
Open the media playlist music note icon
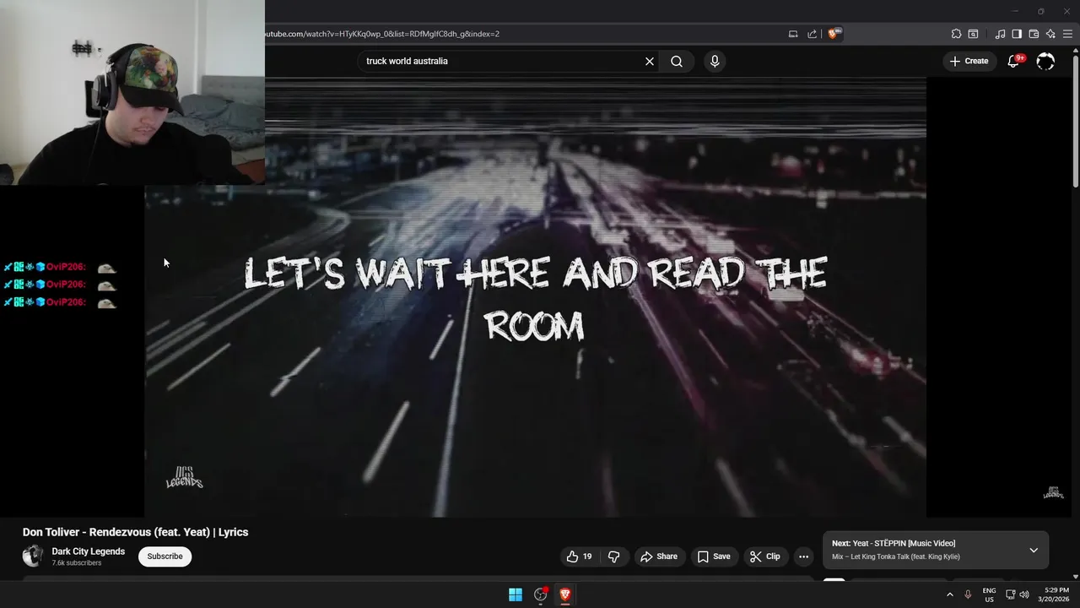click(1000, 34)
